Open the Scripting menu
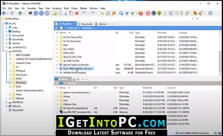Viewport: 223px width, 136px height. [57, 8]
